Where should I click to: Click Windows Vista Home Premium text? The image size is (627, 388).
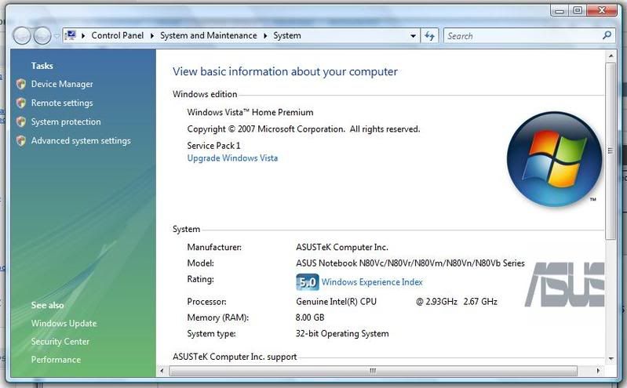pos(250,112)
